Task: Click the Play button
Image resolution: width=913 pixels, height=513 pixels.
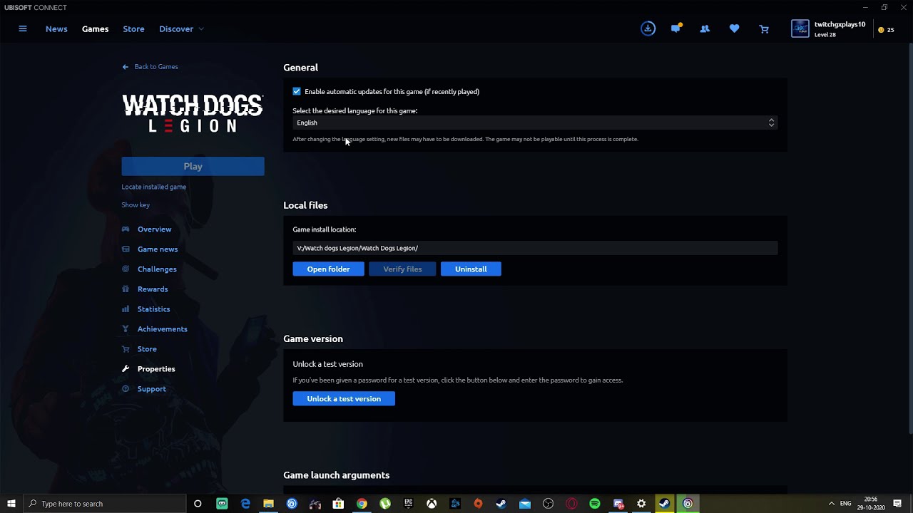Action: pos(193,166)
